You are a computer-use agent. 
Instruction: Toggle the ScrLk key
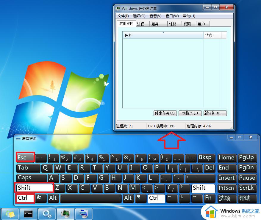point(247,189)
